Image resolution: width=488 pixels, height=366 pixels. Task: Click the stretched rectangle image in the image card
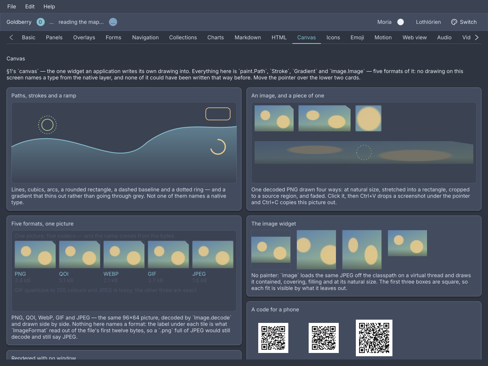tap(325, 118)
